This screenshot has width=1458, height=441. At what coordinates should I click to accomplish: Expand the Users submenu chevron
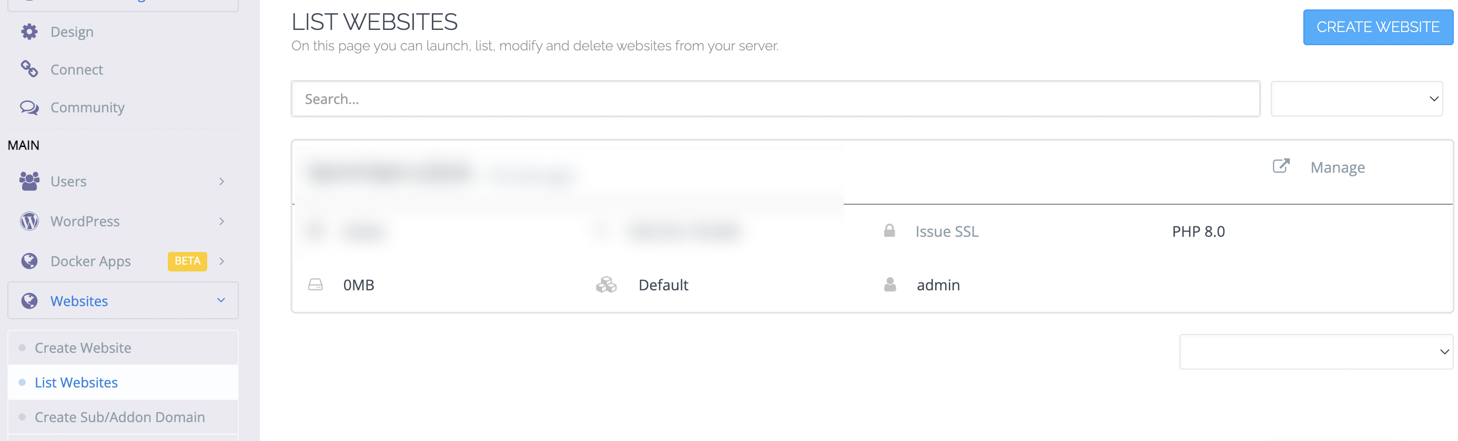(x=221, y=181)
